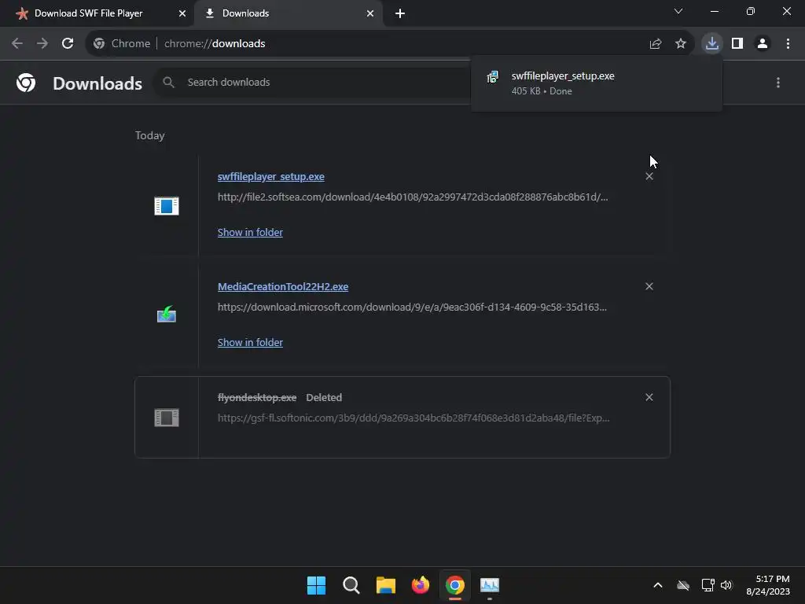Click the softonic.com download URL

coord(414,418)
